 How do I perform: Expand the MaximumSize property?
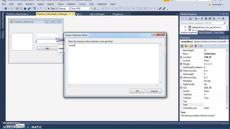[x=181, y=71]
